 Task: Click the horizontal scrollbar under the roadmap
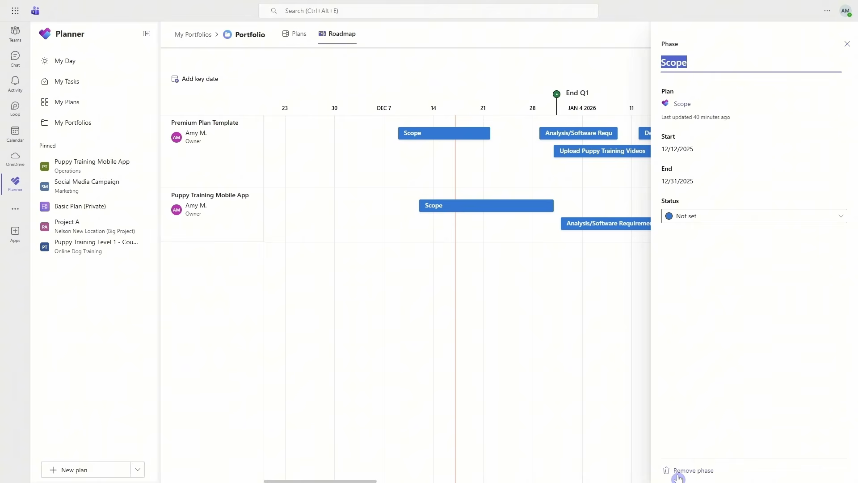tap(320, 481)
